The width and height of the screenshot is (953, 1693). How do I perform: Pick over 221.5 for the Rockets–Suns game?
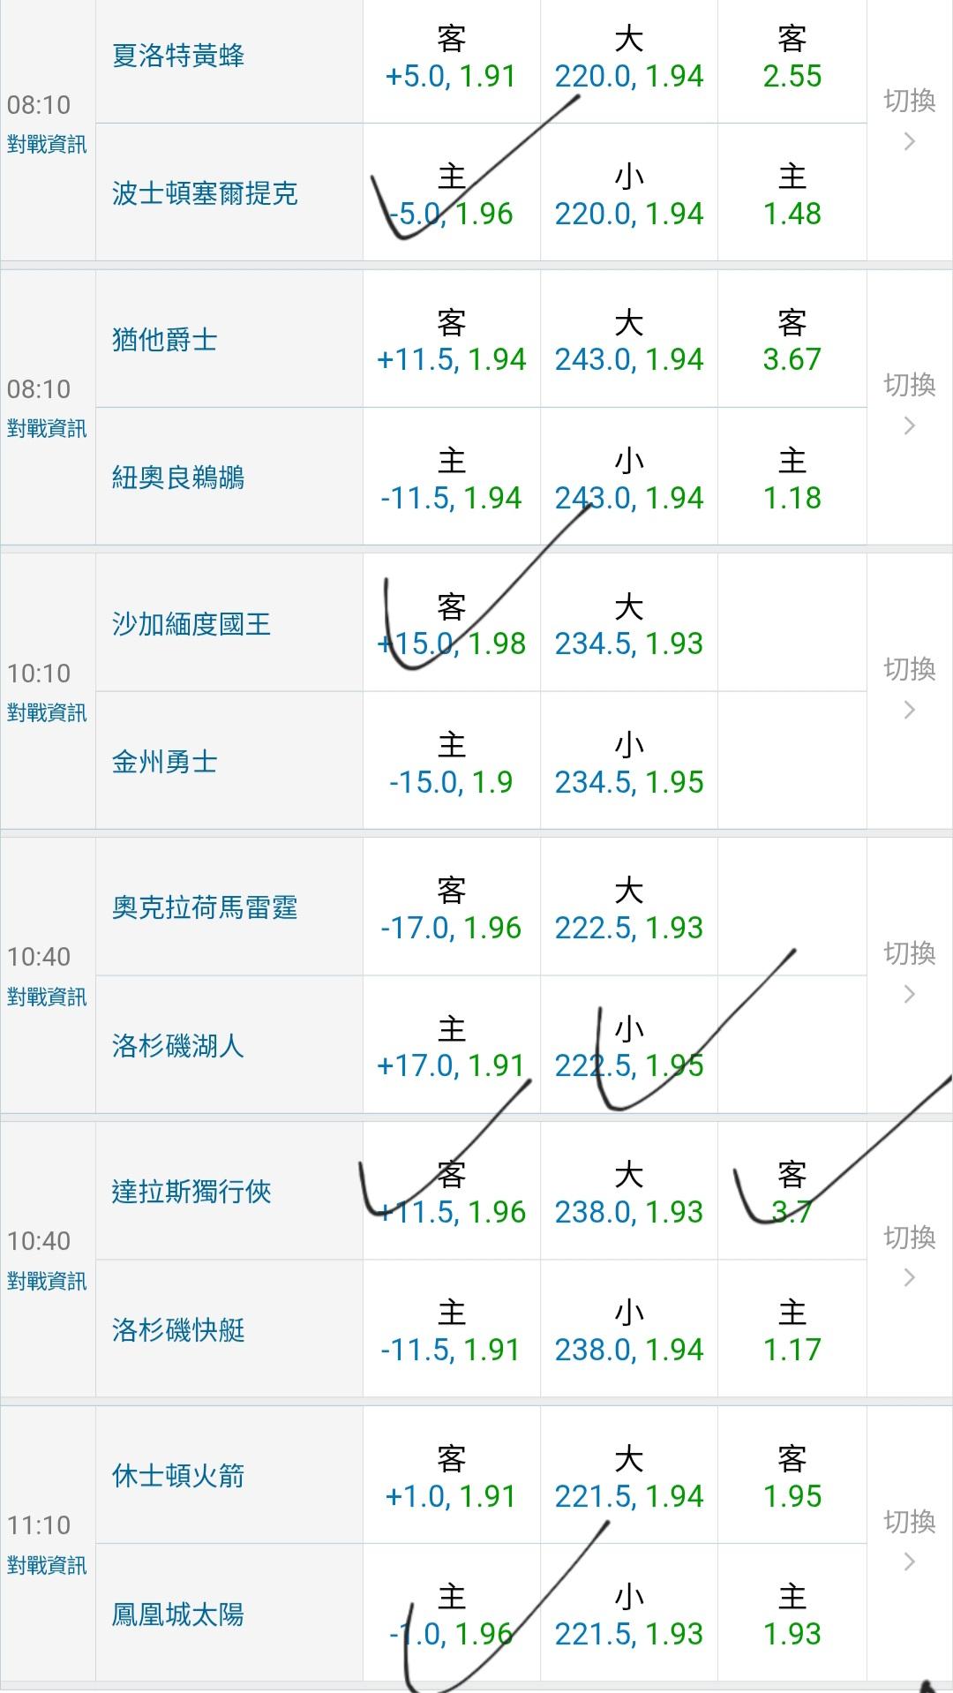tap(628, 1479)
